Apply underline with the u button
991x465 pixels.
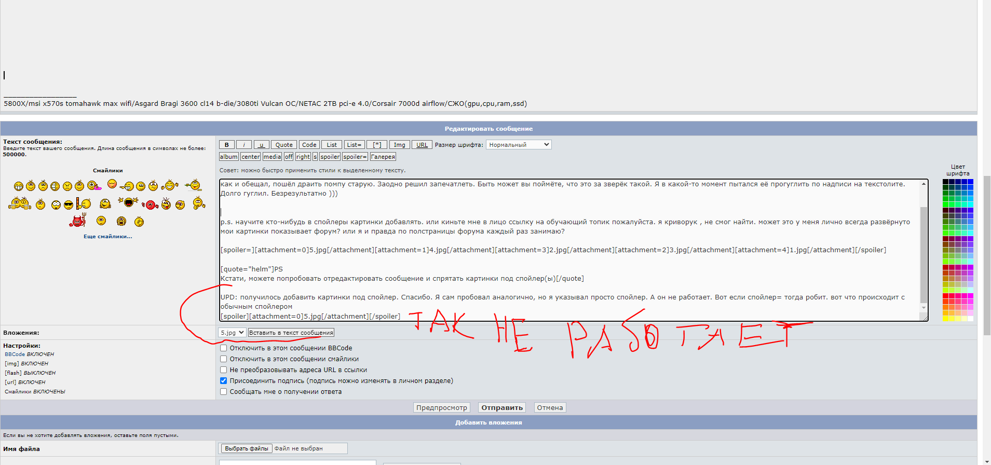[261, 145]
